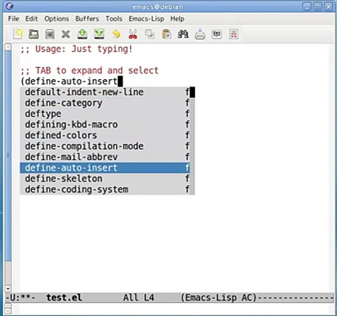Screen dimensions: 337x316
Task: Open the Edit menu
Action: coord(32,19)
